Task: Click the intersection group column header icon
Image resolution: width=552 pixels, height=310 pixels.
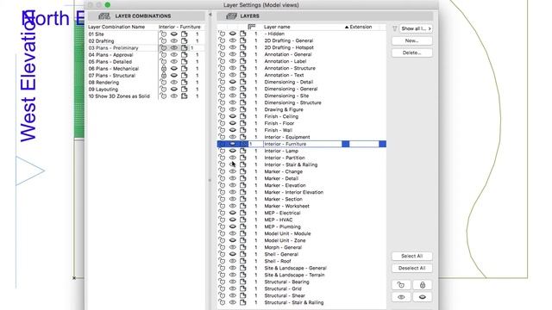Action: (251, 27)
